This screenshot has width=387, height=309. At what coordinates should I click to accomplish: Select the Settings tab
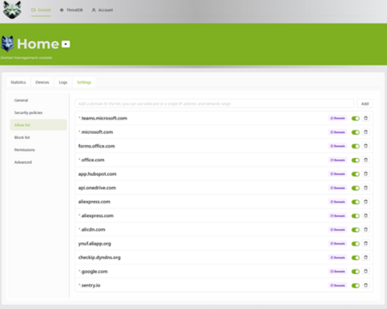(84, 82)
